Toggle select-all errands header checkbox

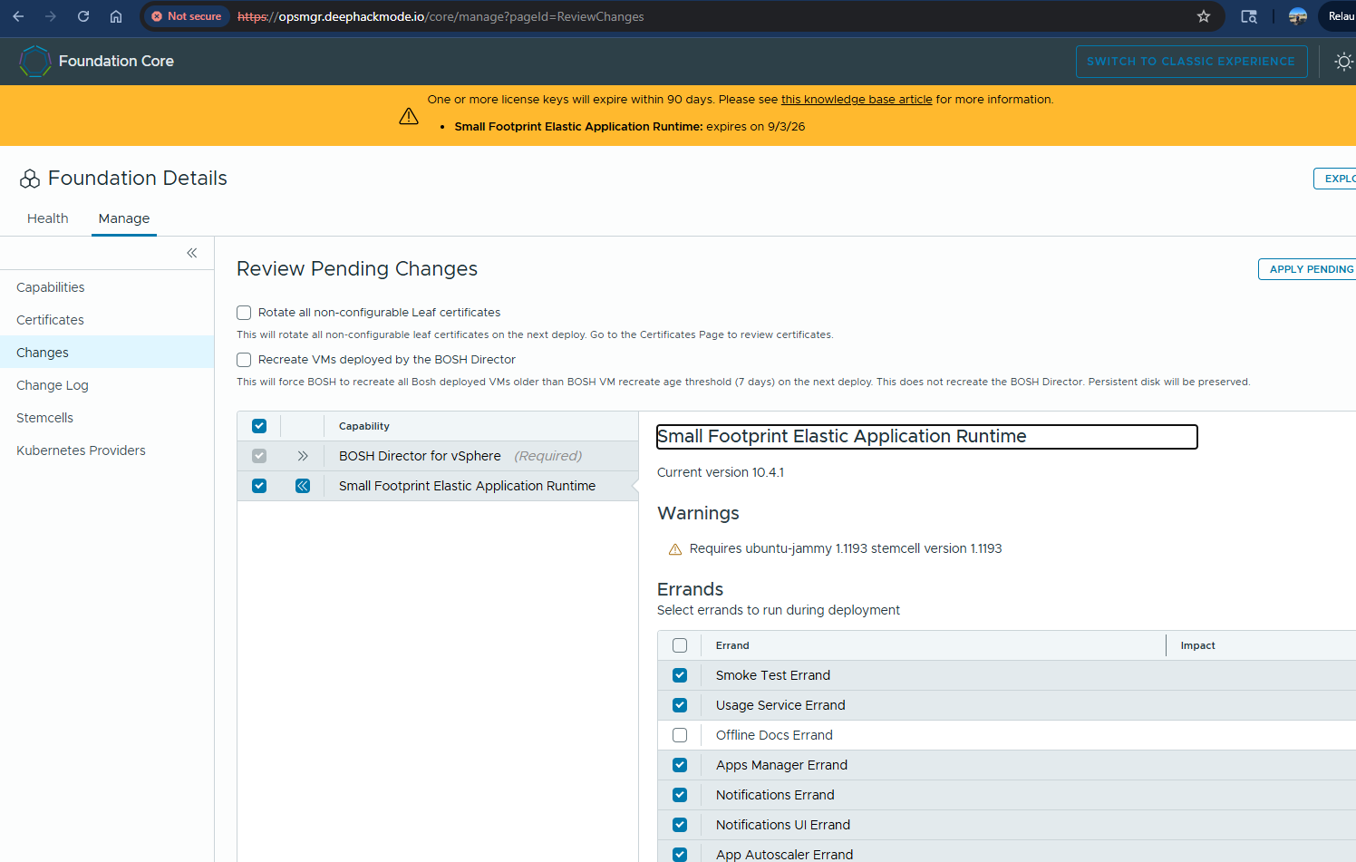[680, 645]
